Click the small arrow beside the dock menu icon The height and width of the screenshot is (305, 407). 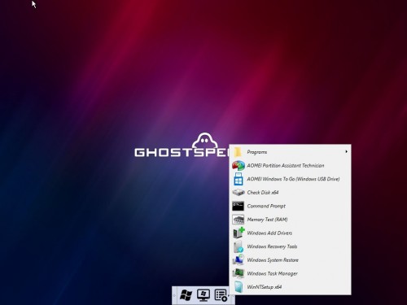click(x=229, y=295)
